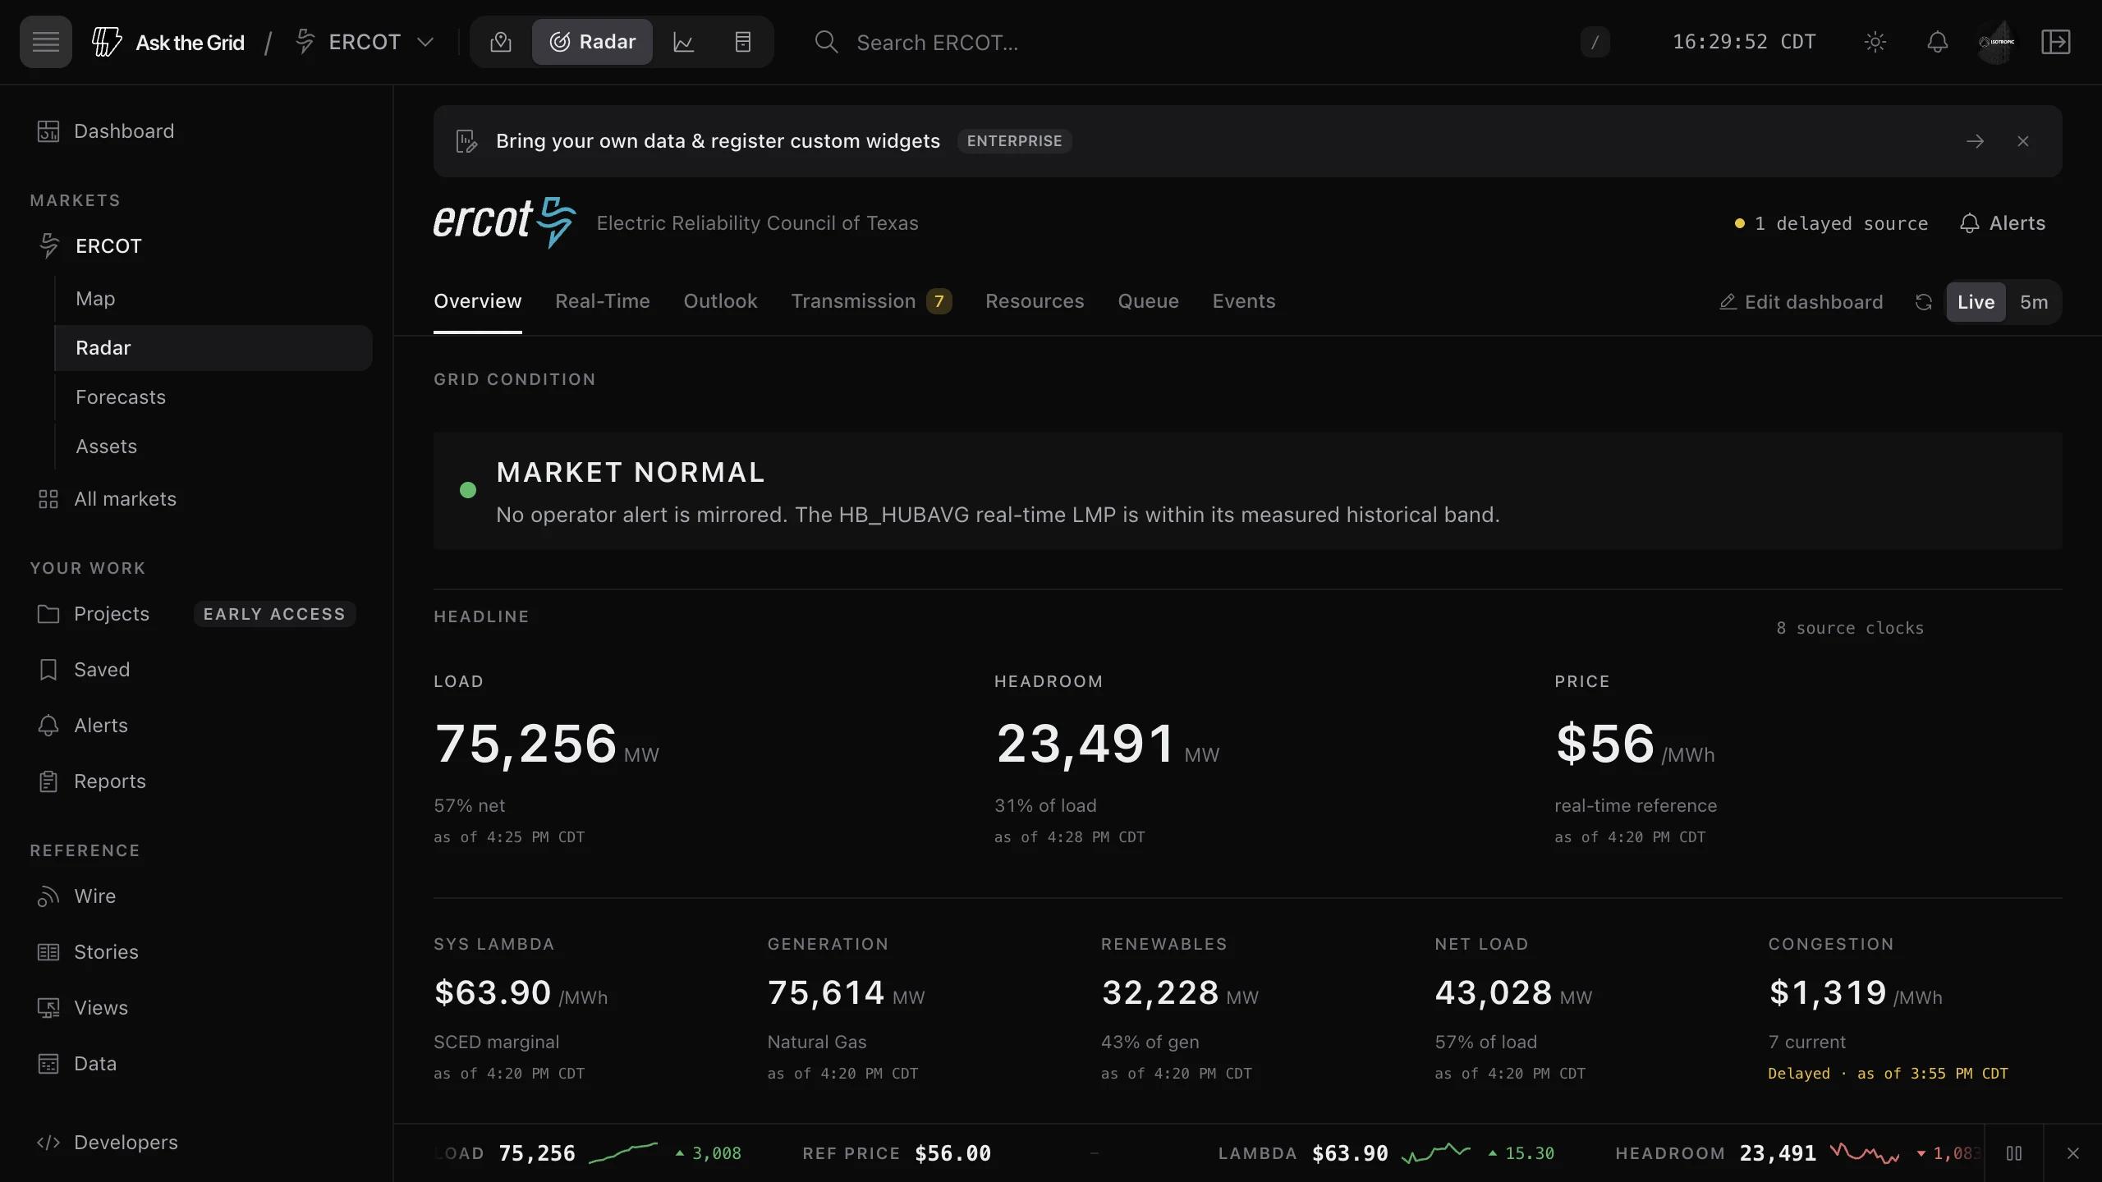
Task: Toggle the light/dark theme sun icon
Action: point(1875,42)
